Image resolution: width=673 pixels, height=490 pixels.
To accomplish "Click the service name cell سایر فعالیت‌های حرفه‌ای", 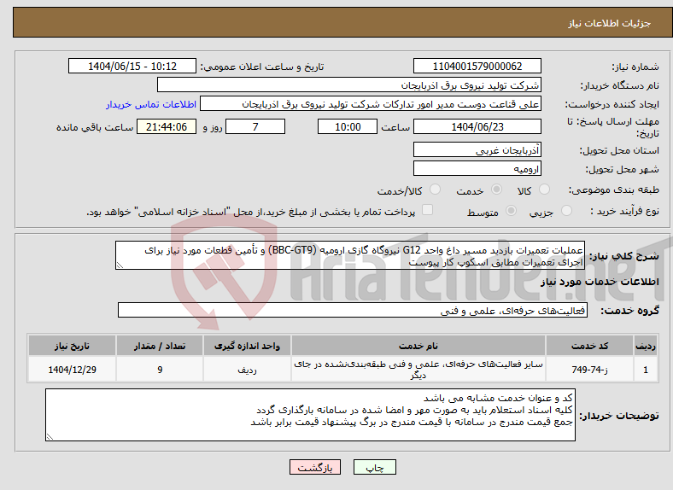I will tap(418, 370).
